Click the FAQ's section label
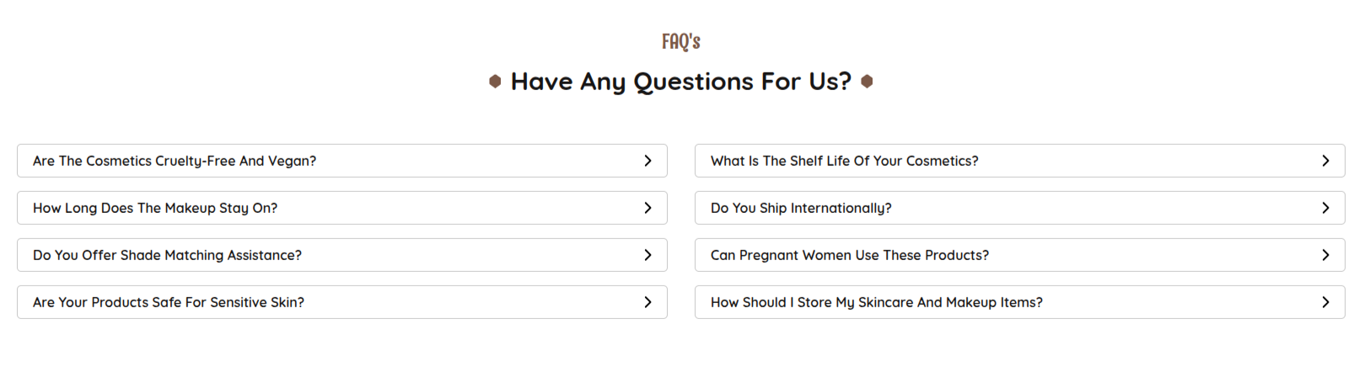 click(680, 41)
